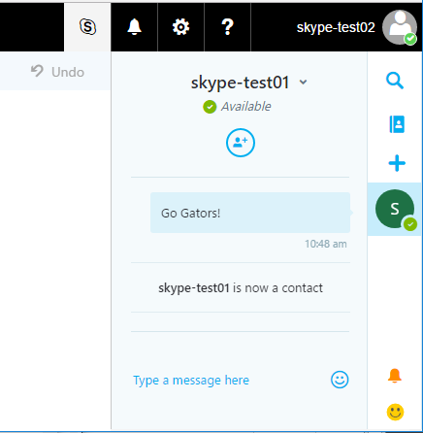The width and height of the screenshot is (423, 433).
Task: Open the contacts address book icon
Action: pos(397,124)
